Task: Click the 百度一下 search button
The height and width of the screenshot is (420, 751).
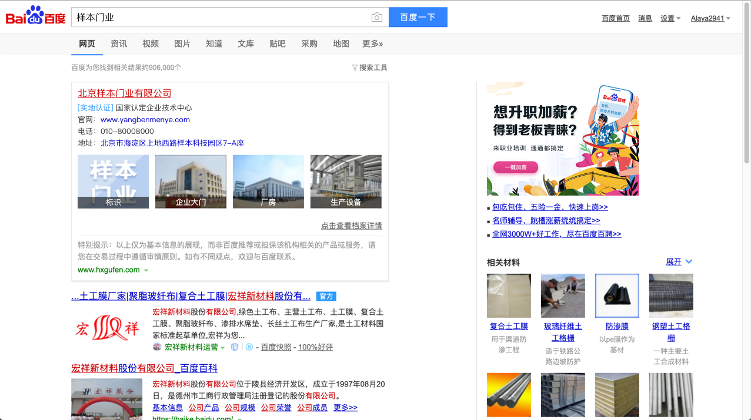Action: [x=418, y=17]
